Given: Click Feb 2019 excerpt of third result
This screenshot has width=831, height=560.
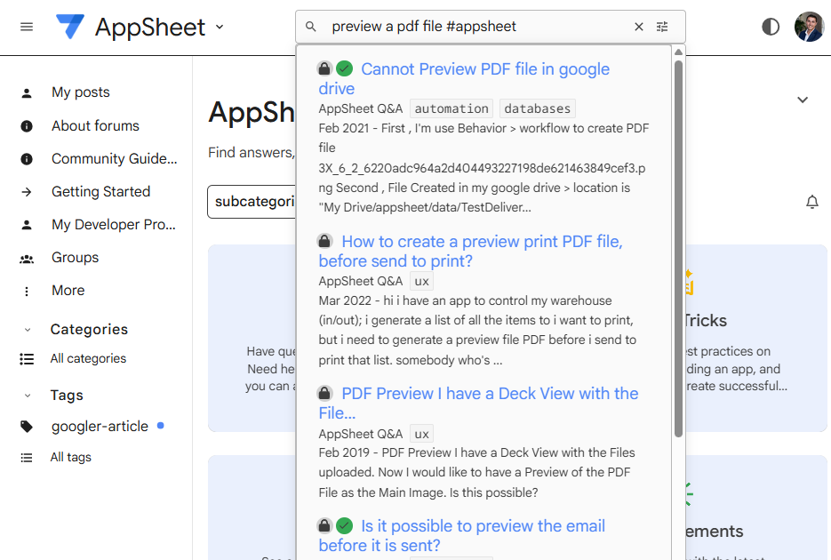Looking at the screenshot, I should click(477, 473).
